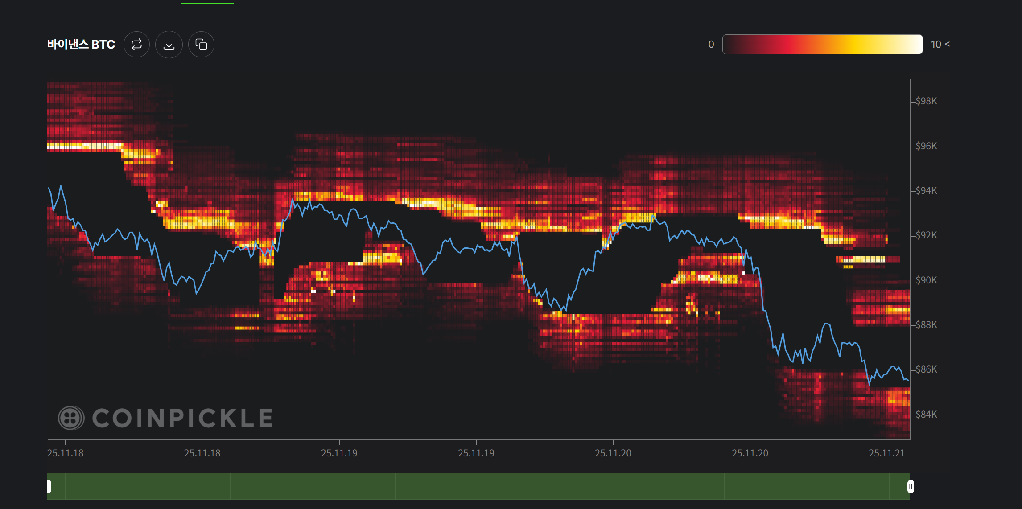Click the heat color gradient legend bar
This screenshot has width=1022, height=509.
coord(822,44)
